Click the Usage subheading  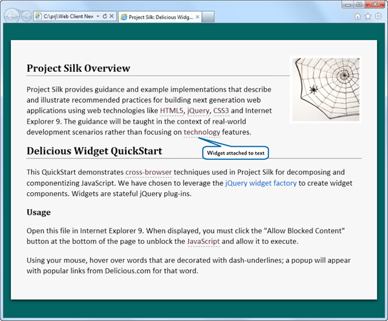39,212
